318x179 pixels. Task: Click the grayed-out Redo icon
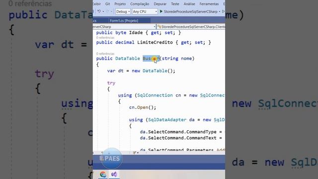click(107, 11)
